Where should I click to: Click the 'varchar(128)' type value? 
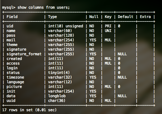coord(61,35)
